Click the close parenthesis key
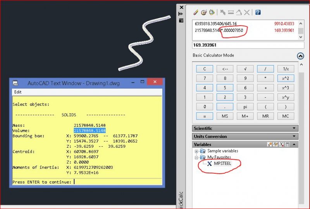The height and width of the screenshot is (209, 310). pyautogui.click(x=286, y=107)
